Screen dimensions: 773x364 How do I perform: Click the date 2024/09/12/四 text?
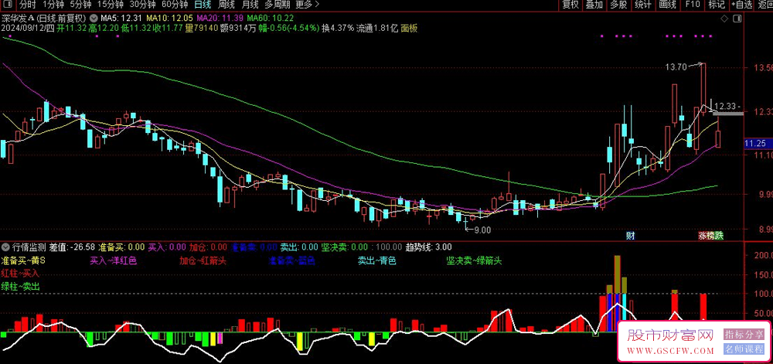pyautogui.click(x=27, y=28)
